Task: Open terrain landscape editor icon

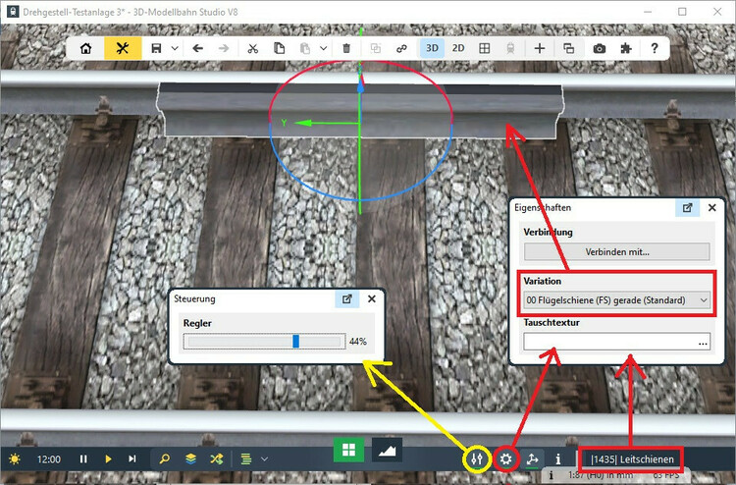Action: (x=388, y=450)
